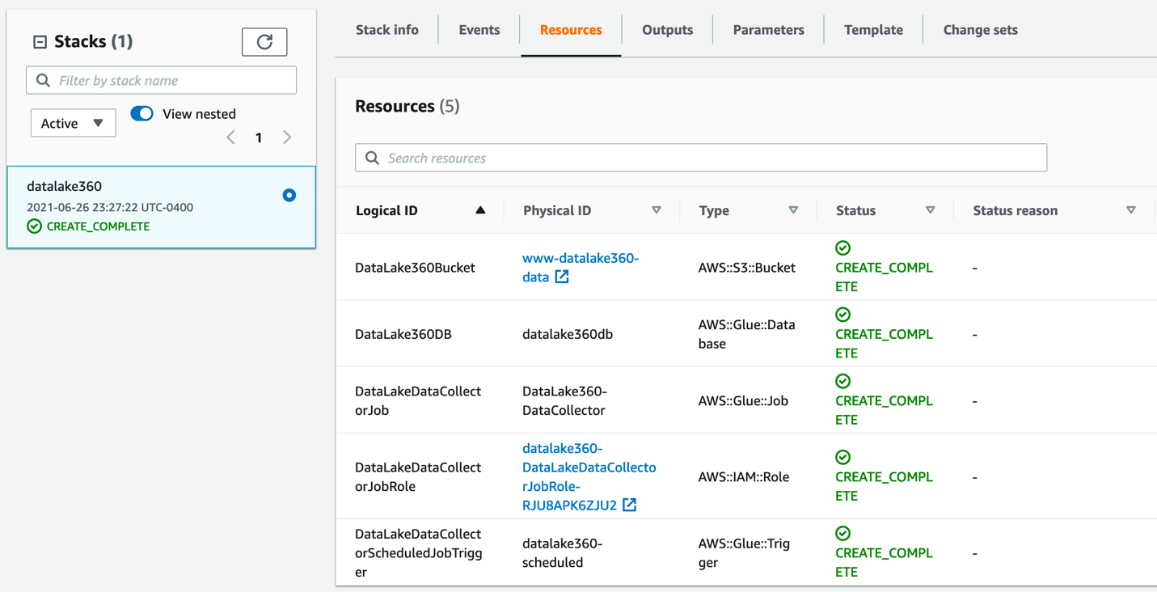Click the AWS::IAM::Role type cell
This screenshot has height=592, width=1157.
(x=744, y=476)
